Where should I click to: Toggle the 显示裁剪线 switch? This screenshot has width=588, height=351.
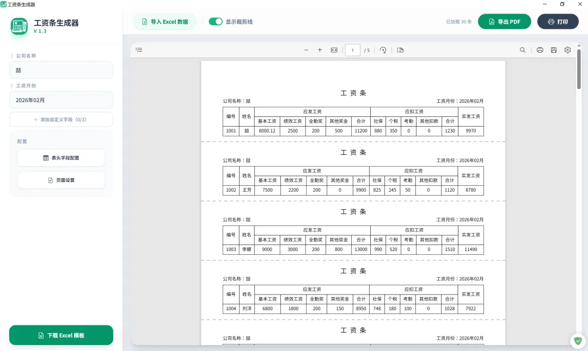[x=216, y=22]
